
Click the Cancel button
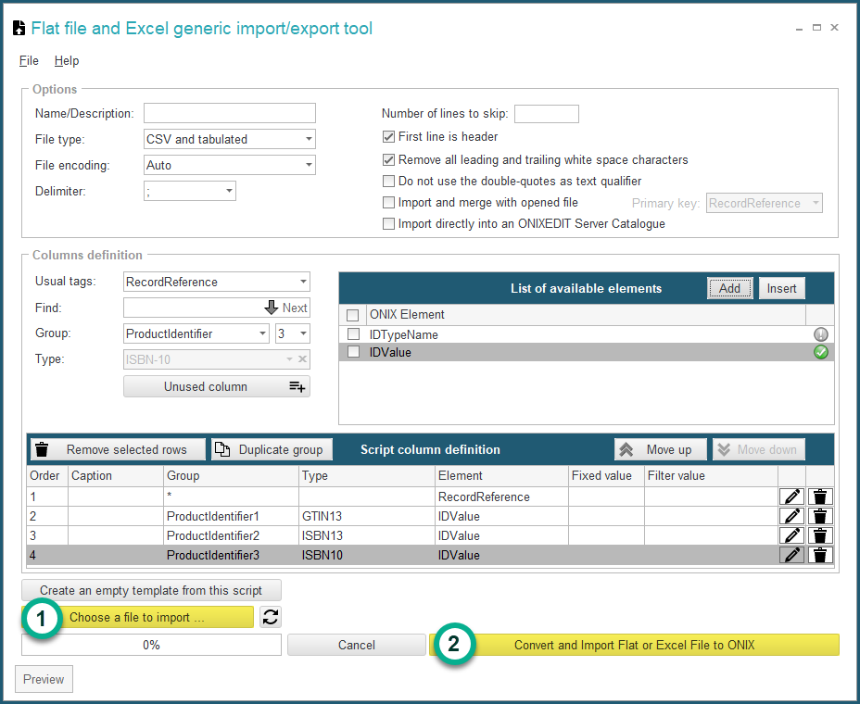357,645
